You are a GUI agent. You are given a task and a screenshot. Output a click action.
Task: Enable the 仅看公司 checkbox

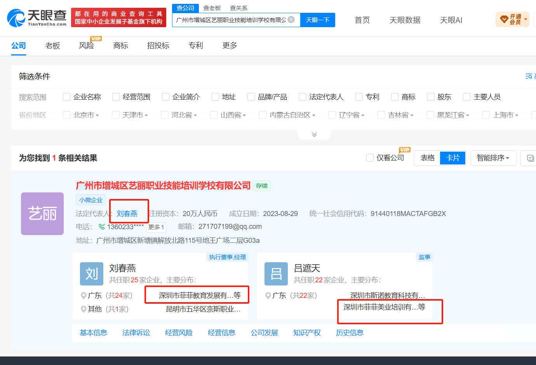370,157
